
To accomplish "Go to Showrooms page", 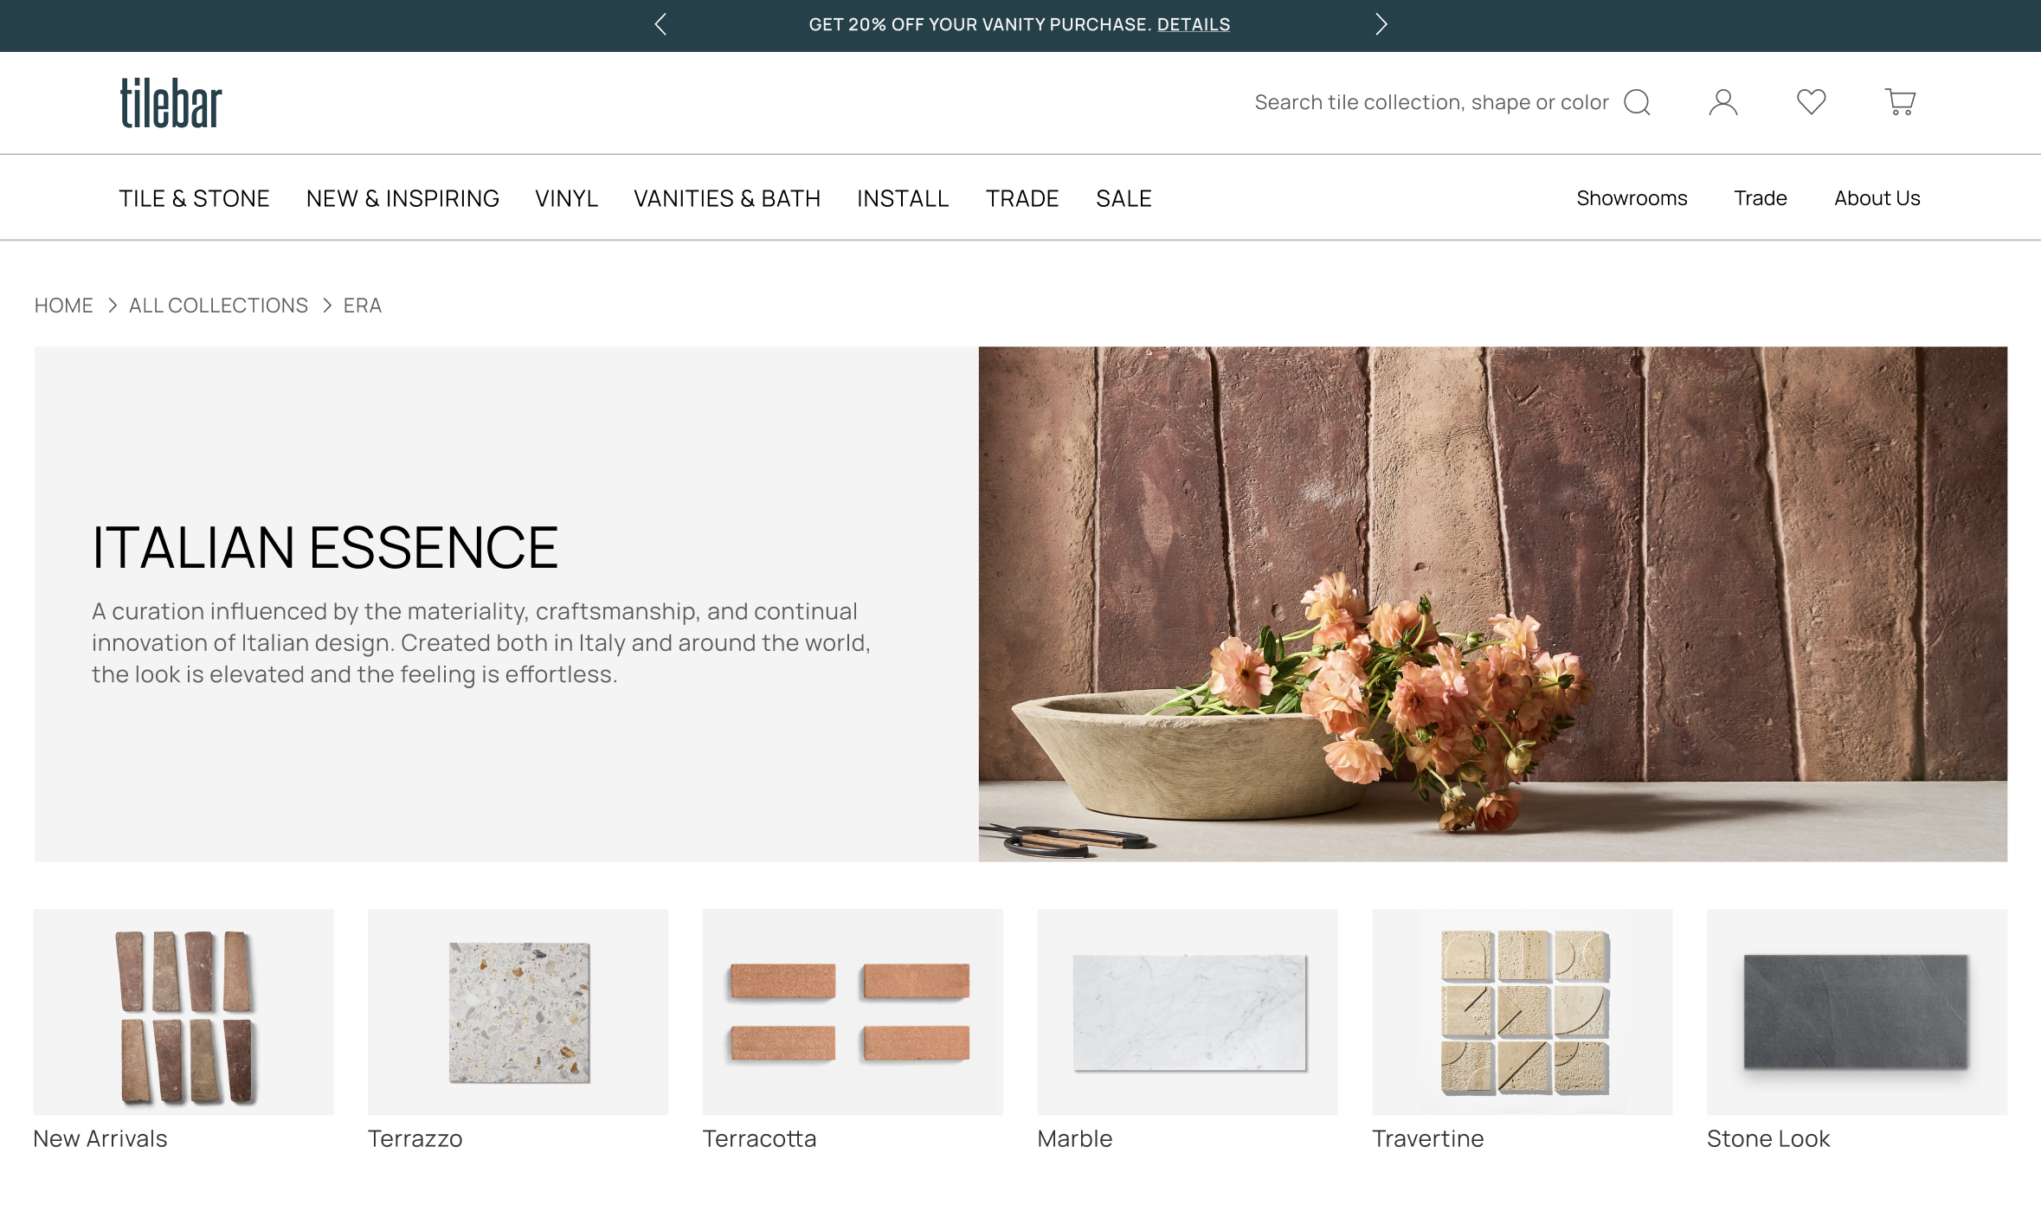I will click(1632, 198).
